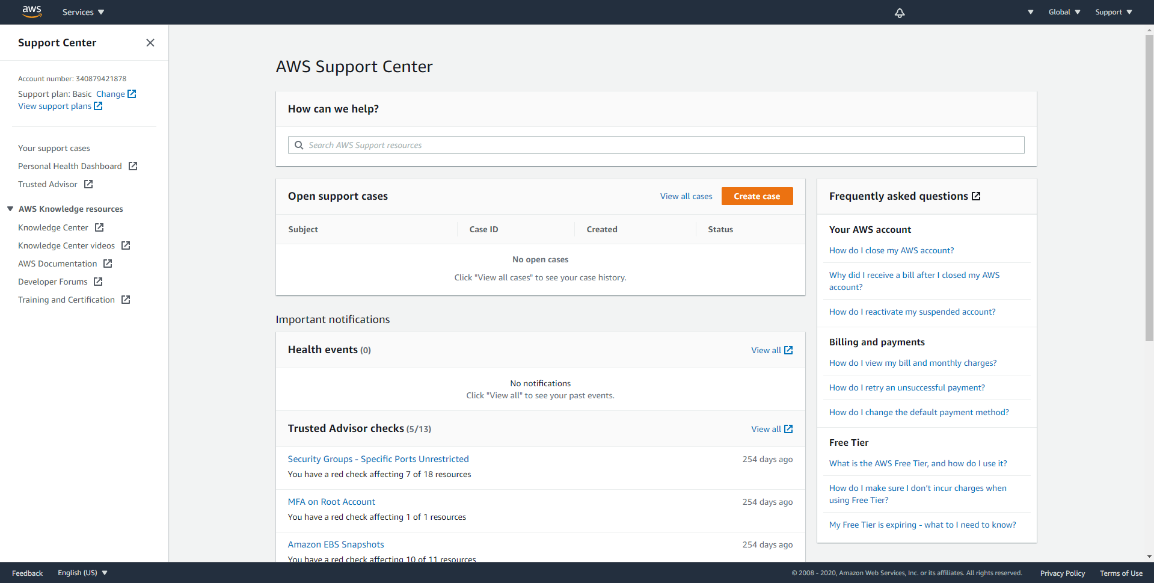The image size is (1154, 583).
Task: Click external icon in Health events View all
Action: coord(788,350)
